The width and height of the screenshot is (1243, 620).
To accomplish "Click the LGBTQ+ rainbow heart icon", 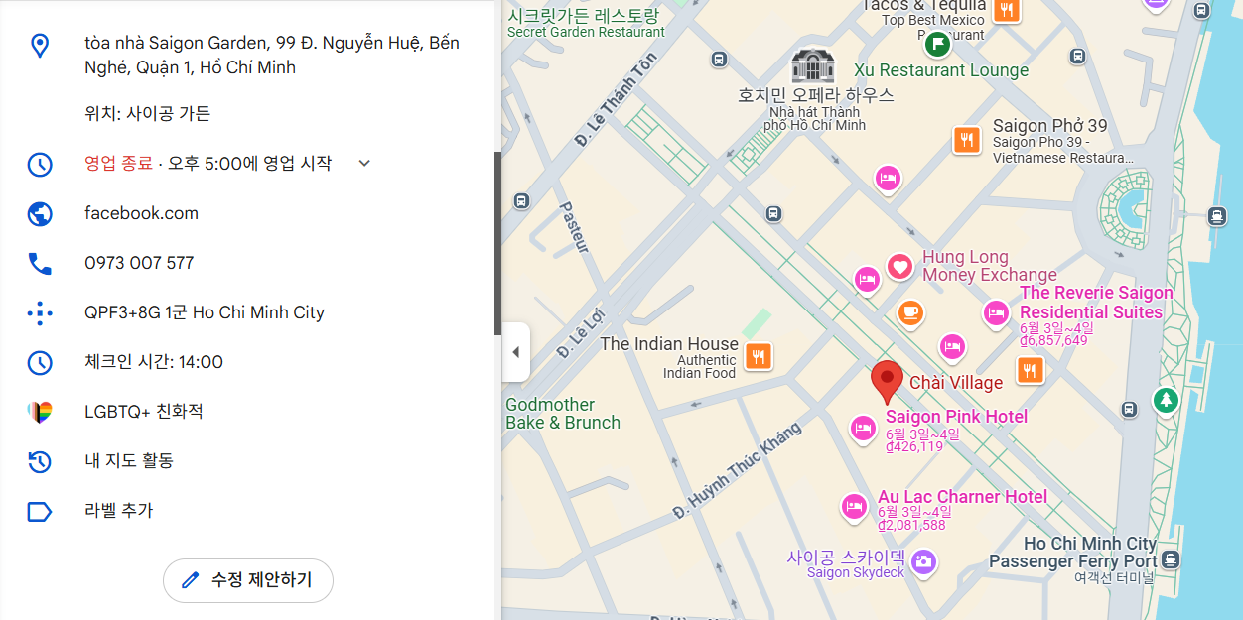I will point(40,412).
